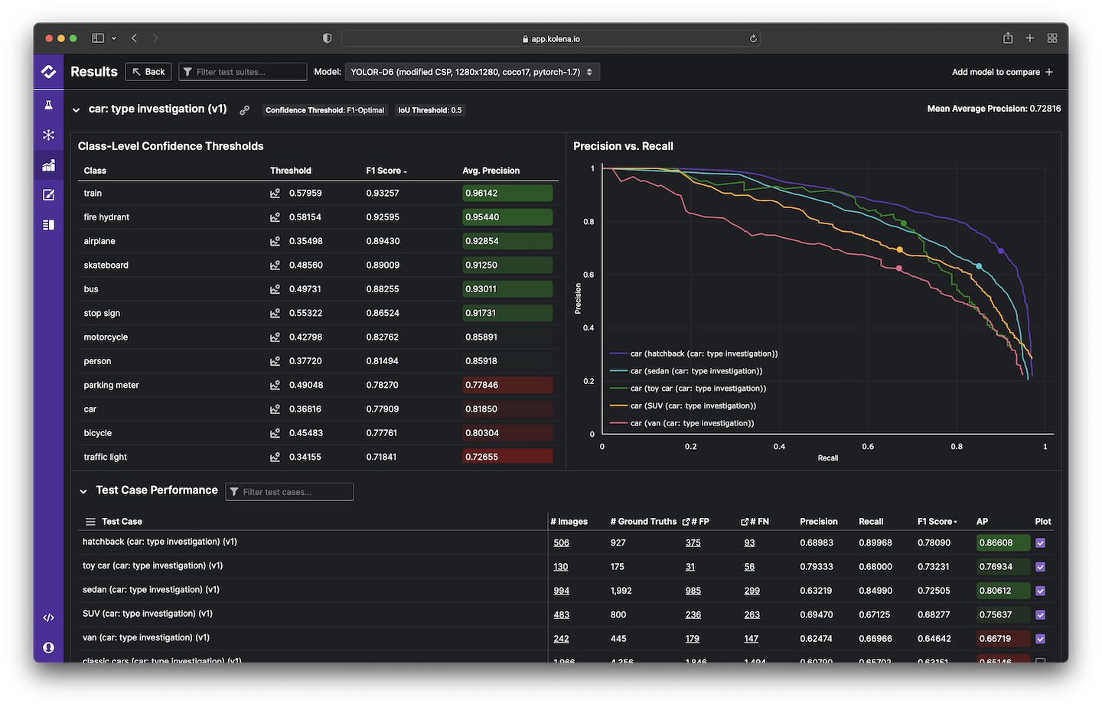Disable the Plot checkbox for van
This screenshot has height=707, width=1102.
click(1040, 639)
